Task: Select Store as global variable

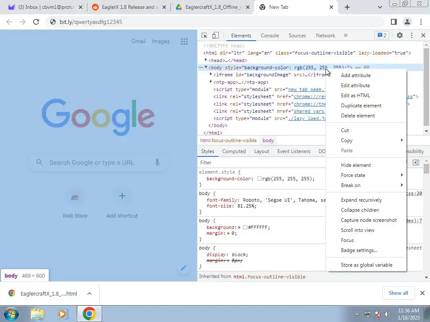Action: click(x=366, y=265)
